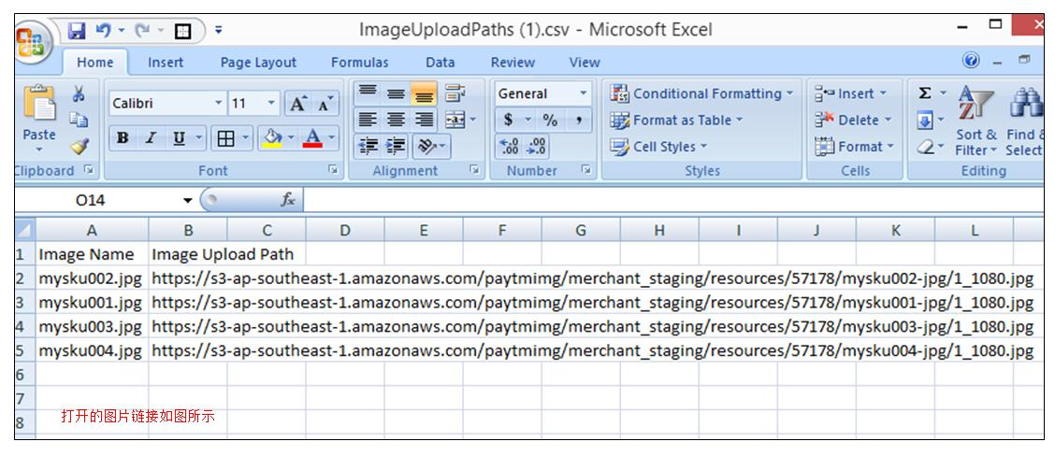Viewport: 1055px width, 456px height.
Task: Open the Name Box dropdown arrow
Action: pyautogui.click(x=187, y=200)
